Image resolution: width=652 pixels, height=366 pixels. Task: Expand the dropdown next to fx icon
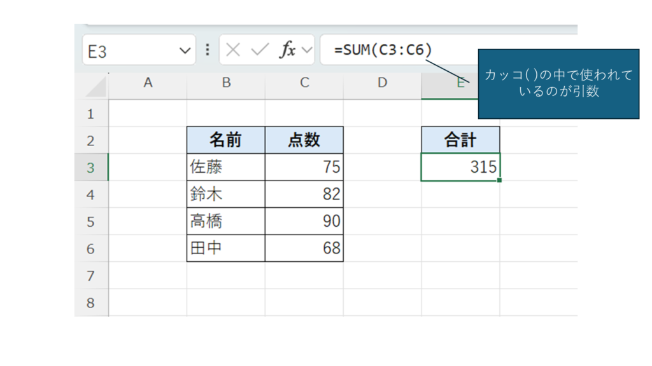[306, 50]
